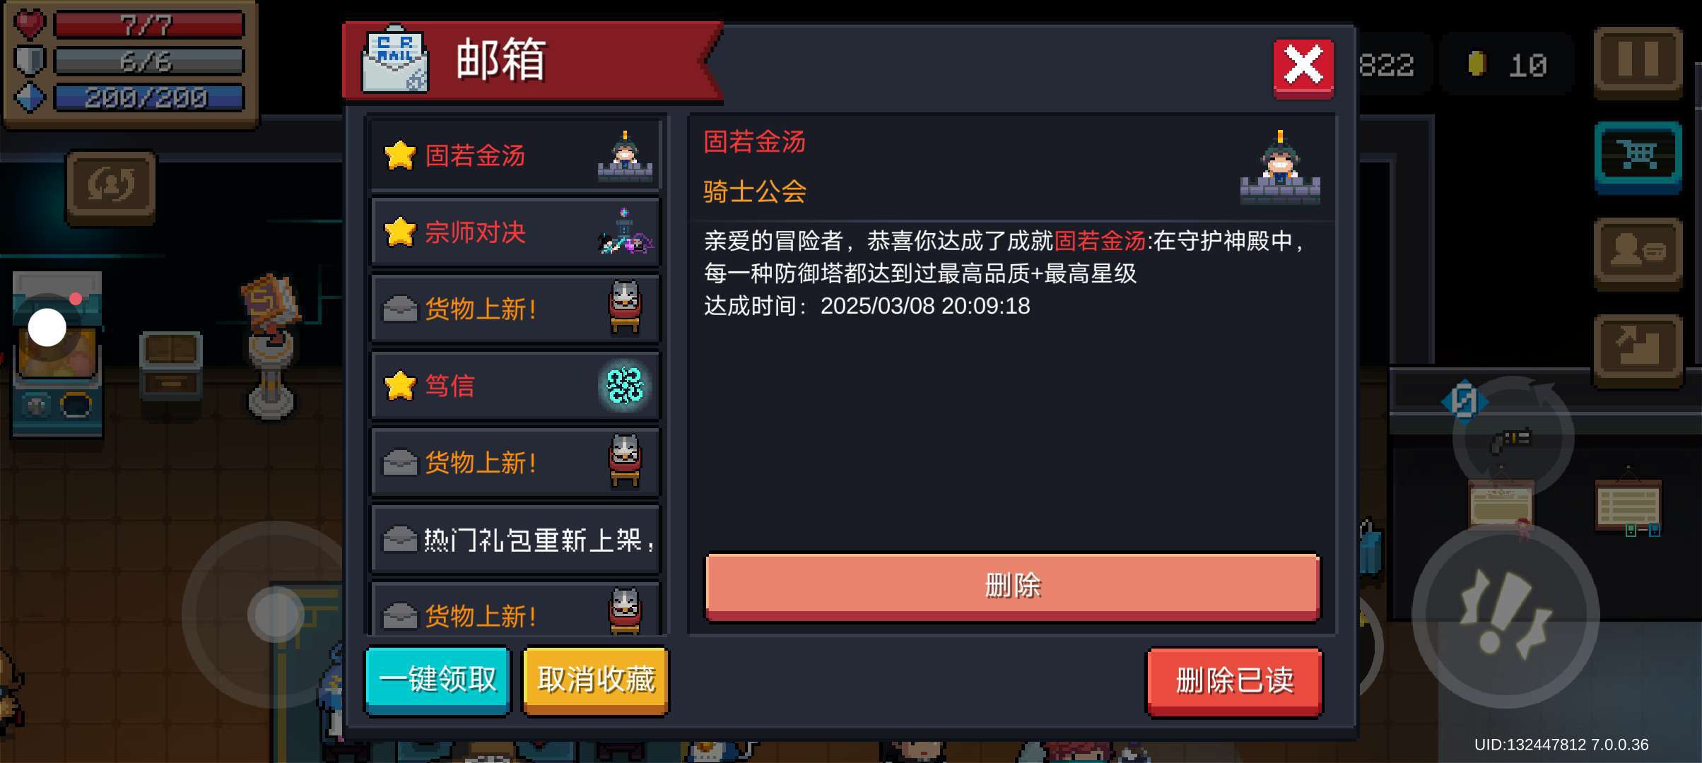Viewport: 1702px width, 763px height.
Task: Open the 热门礼包重新上架 mail entry
Action: point(515,540)
